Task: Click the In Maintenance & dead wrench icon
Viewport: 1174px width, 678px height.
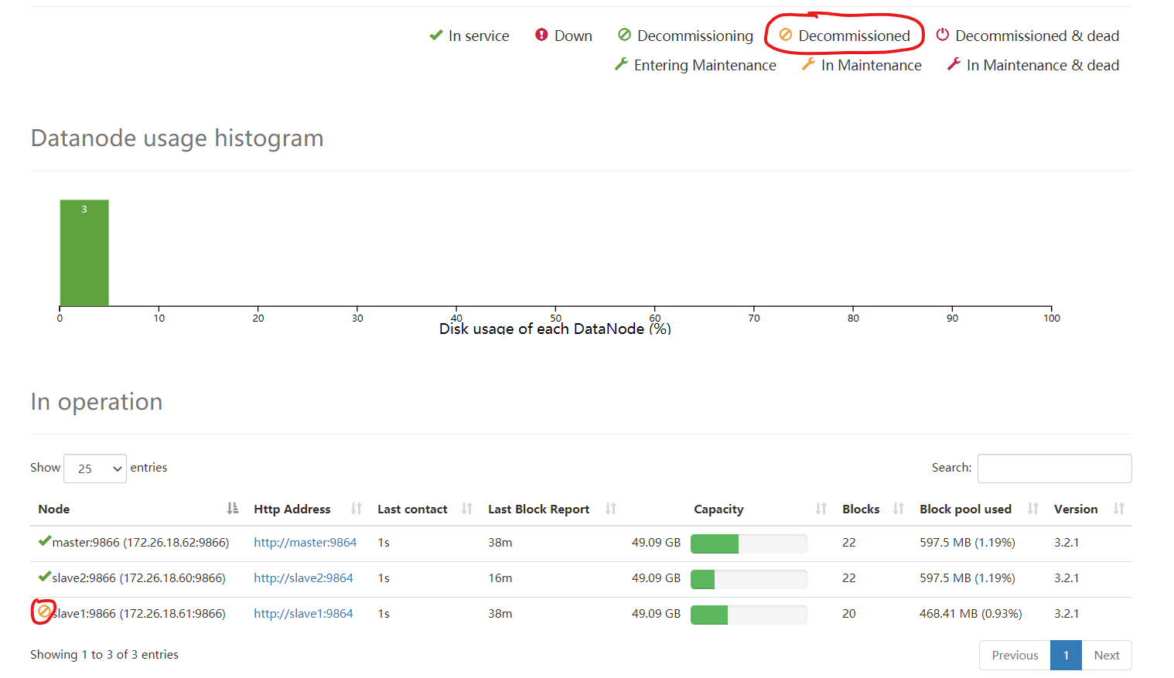Action: coord(954,64)
